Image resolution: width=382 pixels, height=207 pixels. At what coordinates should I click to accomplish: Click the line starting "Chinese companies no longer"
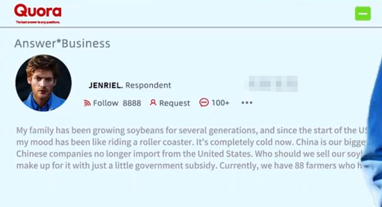[x=189, y=154]
